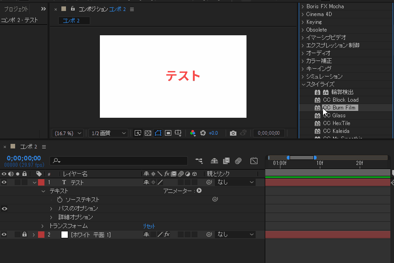Expand the Cinema 4D effects category

[303, 14]
